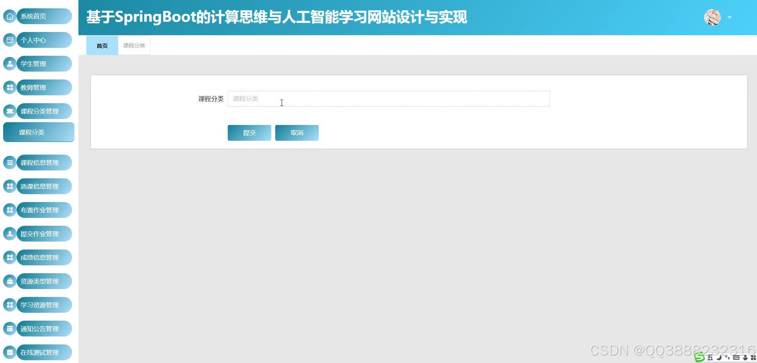Open 课程分类管理 from the sidebar icon
The width and height of the screenshot is (757, 363).
[x=10, y=111]
